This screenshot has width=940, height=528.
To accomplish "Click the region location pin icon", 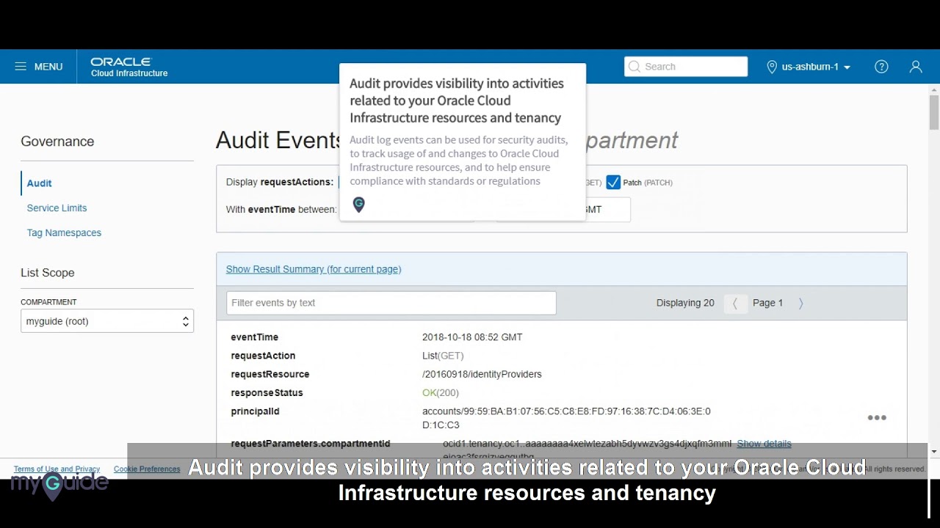I will coord(772,67).
